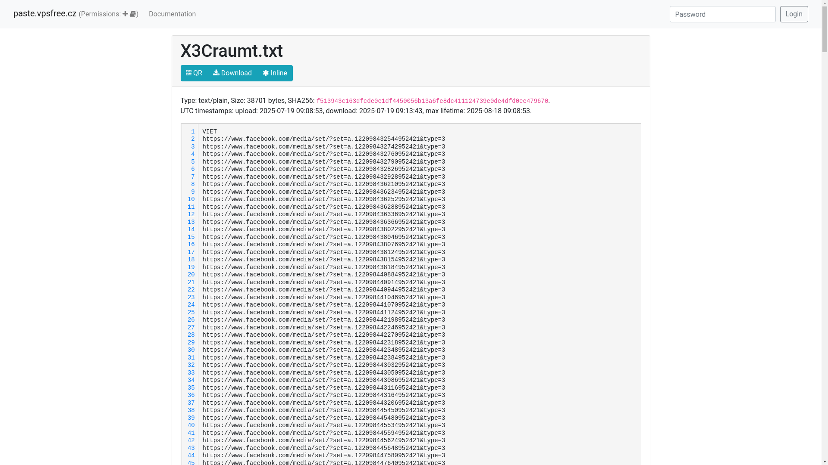Click the URL containing 122098432760952421
The width and height of the screenshot is (828, 465).
tap(324, 154)
